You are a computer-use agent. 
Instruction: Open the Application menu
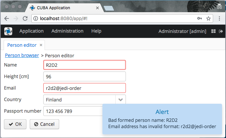click(x=31, y=31)
